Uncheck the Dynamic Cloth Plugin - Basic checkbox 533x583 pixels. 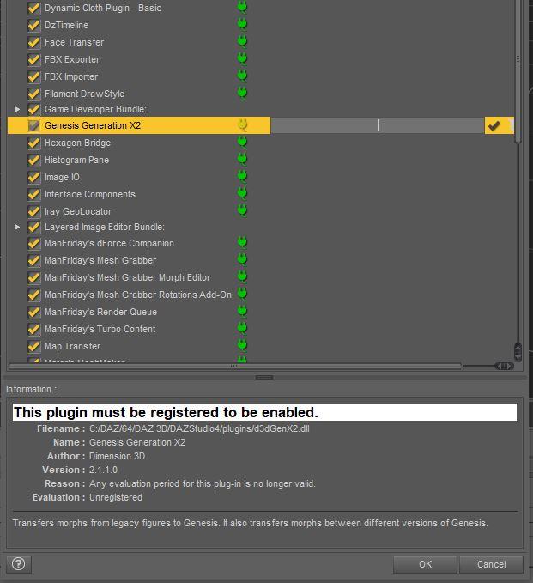[x=33, y=8]
